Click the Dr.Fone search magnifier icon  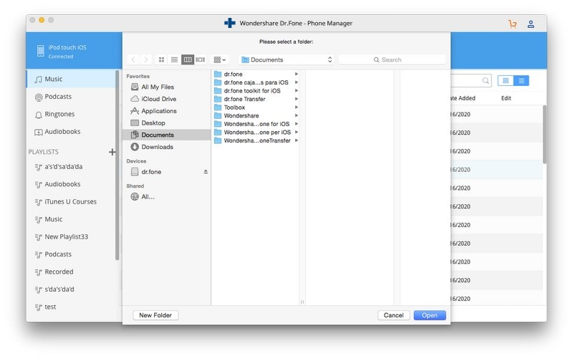click(x=486, y=81)
